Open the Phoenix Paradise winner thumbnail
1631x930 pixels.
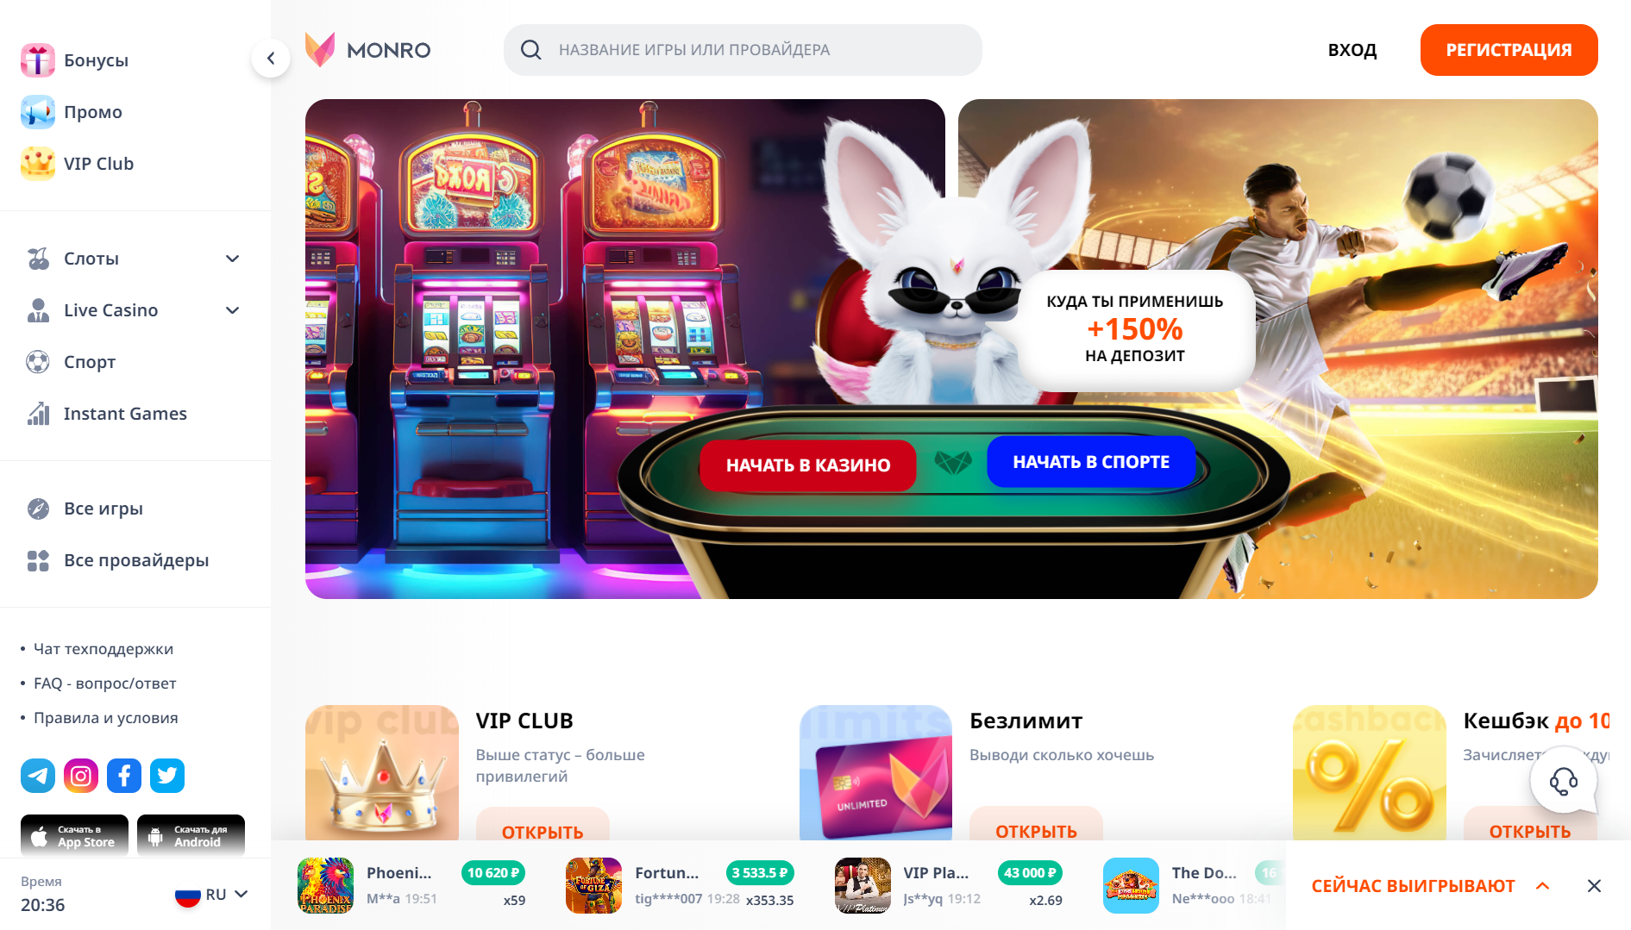tap(325, 885)
